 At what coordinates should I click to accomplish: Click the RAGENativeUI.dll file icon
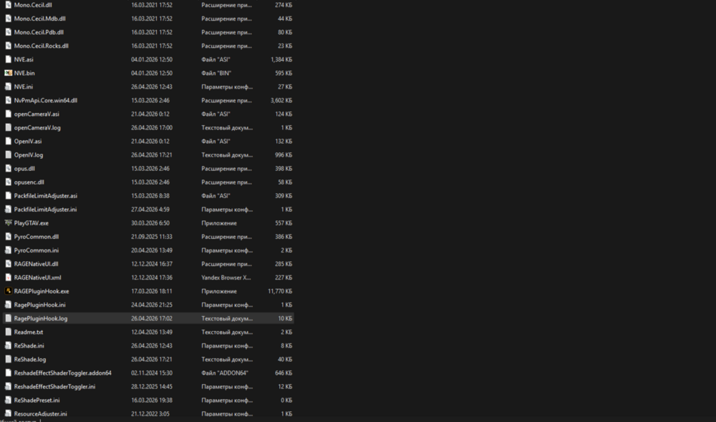(8, 264)
